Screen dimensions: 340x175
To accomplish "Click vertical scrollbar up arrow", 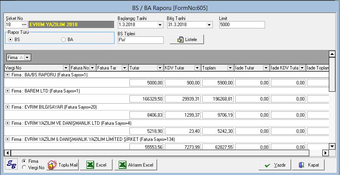I will tap(332, 54).
